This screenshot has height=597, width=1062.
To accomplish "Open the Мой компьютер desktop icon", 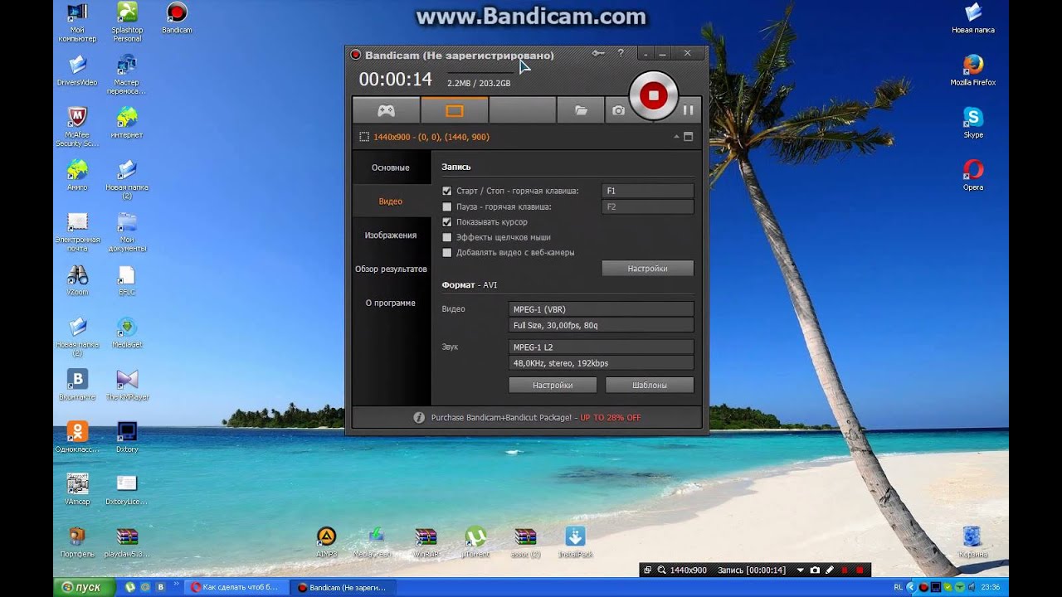I will [x=77, y=22].
